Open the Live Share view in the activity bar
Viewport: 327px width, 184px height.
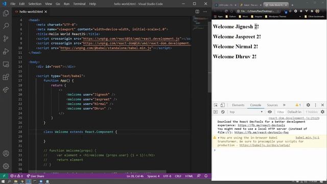[6, 90]
